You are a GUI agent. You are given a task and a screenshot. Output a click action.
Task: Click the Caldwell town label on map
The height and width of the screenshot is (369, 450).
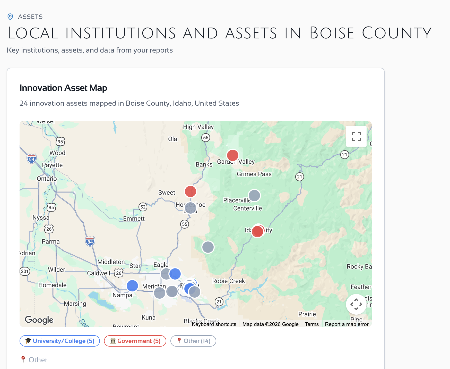99,273
